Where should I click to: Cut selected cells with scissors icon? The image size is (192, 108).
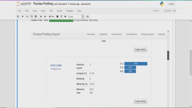coord(27,16)
